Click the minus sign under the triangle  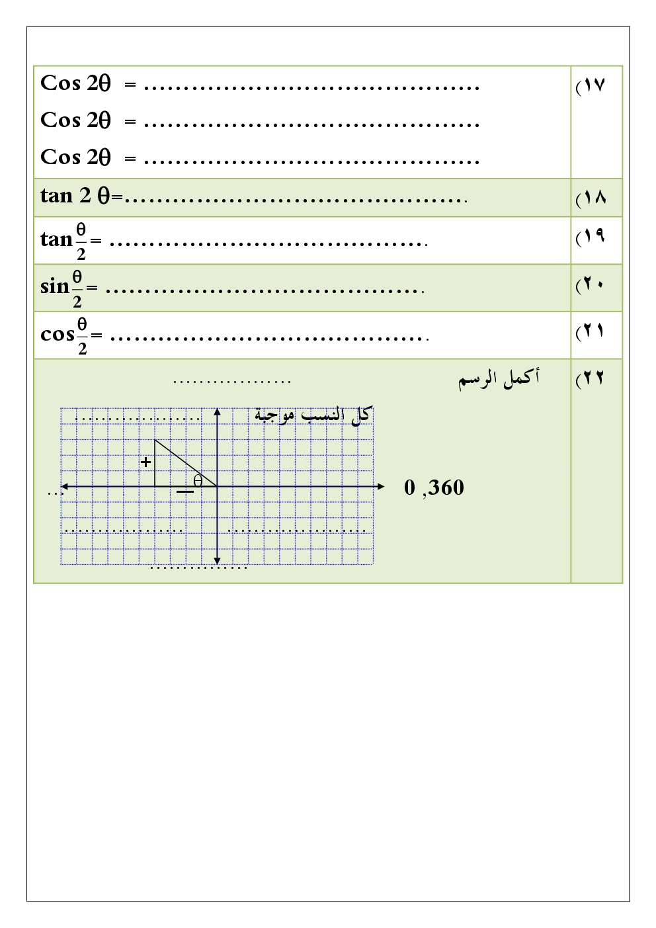pyautogui.click(x=185, y=491)
